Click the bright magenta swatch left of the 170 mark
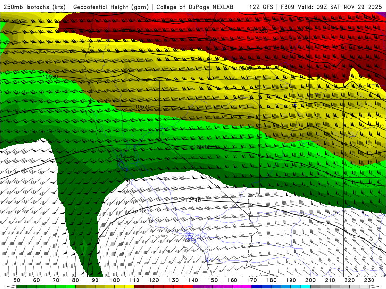This screenshot has width=386, height=289. (247, 287)
